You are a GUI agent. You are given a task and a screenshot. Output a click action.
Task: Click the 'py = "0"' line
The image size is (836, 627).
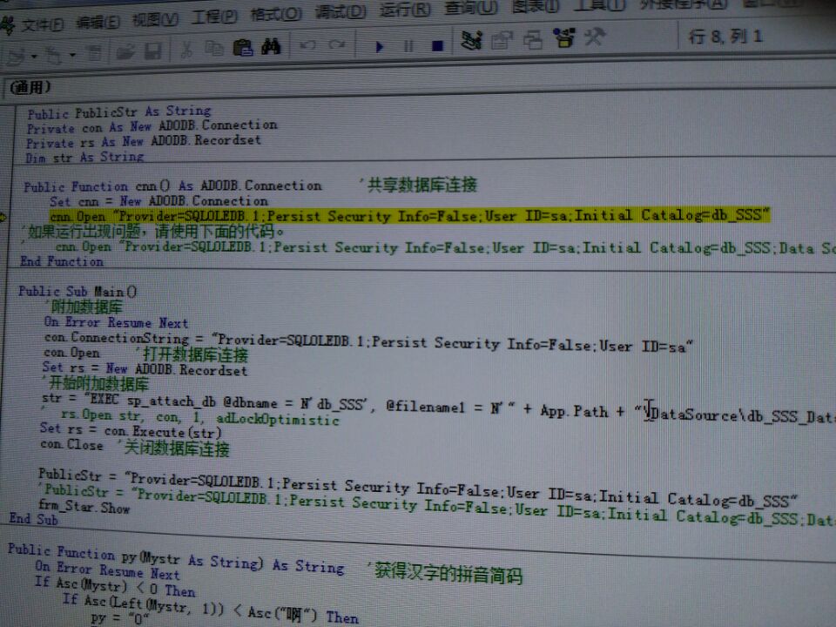[x=119, y=618]
